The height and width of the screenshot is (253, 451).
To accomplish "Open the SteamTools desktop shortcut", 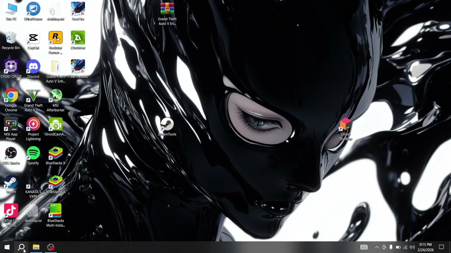I will [167, 127].
